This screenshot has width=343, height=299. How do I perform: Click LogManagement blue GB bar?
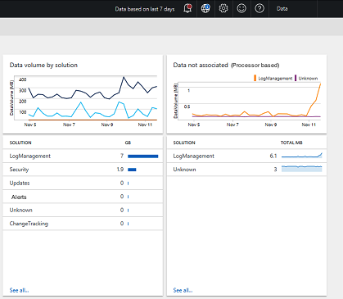[x=143, y=156]
